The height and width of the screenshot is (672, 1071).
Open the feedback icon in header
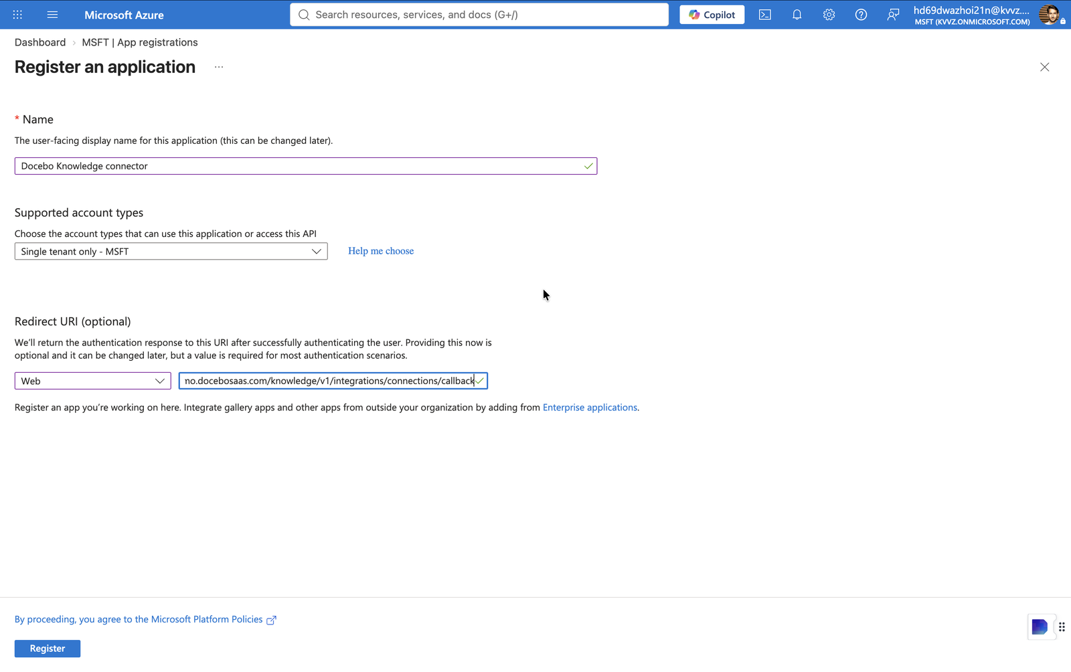pos(893,15)
